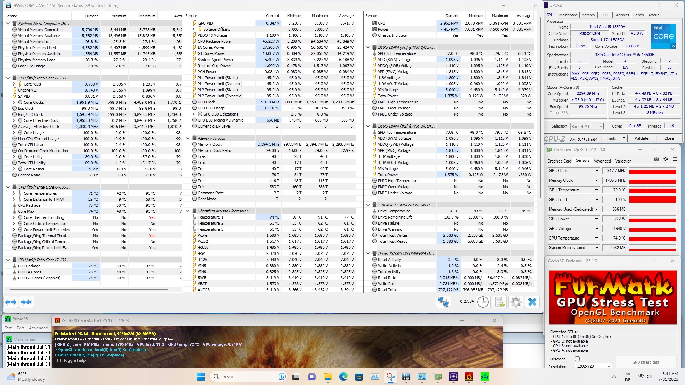Collapse S.M.A.R.T. KINGSTON sensor group

click(368, 205)
